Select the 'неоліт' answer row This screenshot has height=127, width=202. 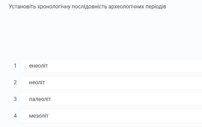click(111, 83)
